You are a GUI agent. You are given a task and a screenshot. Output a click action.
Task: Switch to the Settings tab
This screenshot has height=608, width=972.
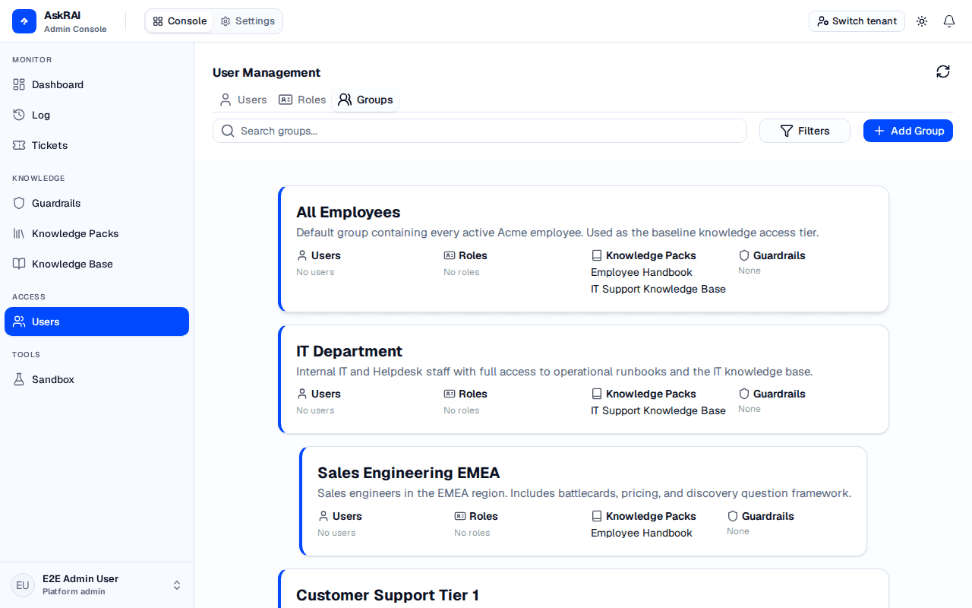pyautogui.click(x=248, y=21)
